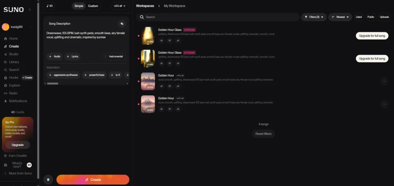The height and width of the screenshot is (186, 394).
Task: Toggle the Public filter
Action: 371,17
